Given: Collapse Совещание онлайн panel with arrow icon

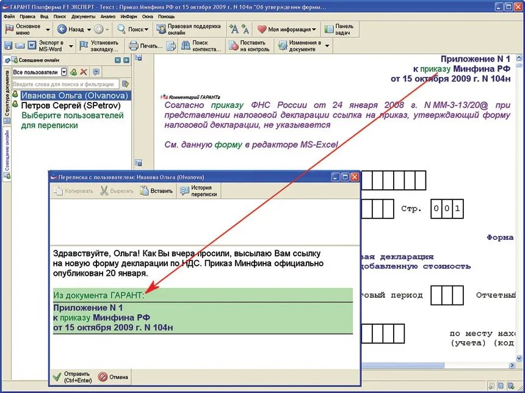Looking at the screenshot, I should coord(126,60).
